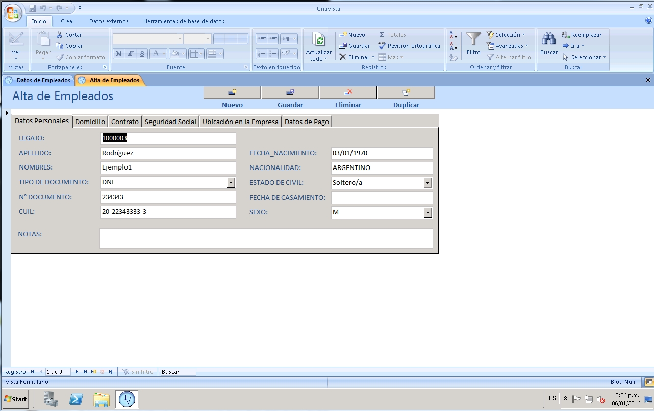This screenshot has height=411, width=654.
Task: Click the Eliminar form button icon
Action: click(x=348, y=92)
